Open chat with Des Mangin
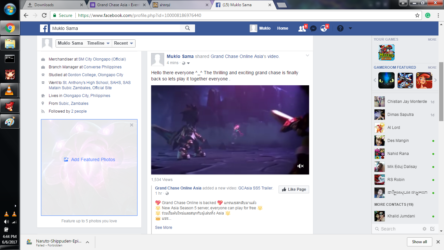Screen dimensions: 444x250 [x=404, y=141]
